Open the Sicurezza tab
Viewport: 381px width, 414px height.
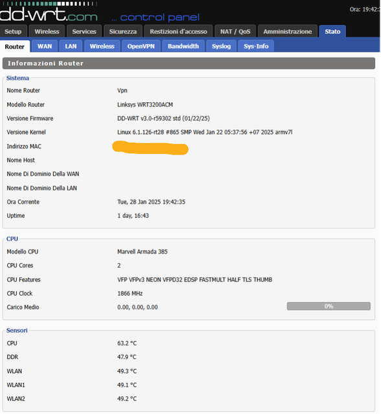(123, 32)
